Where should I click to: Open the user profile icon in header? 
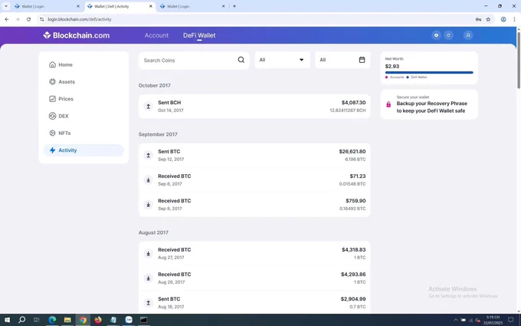pos(468,35)
